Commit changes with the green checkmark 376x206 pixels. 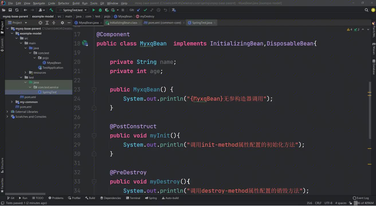145,10
